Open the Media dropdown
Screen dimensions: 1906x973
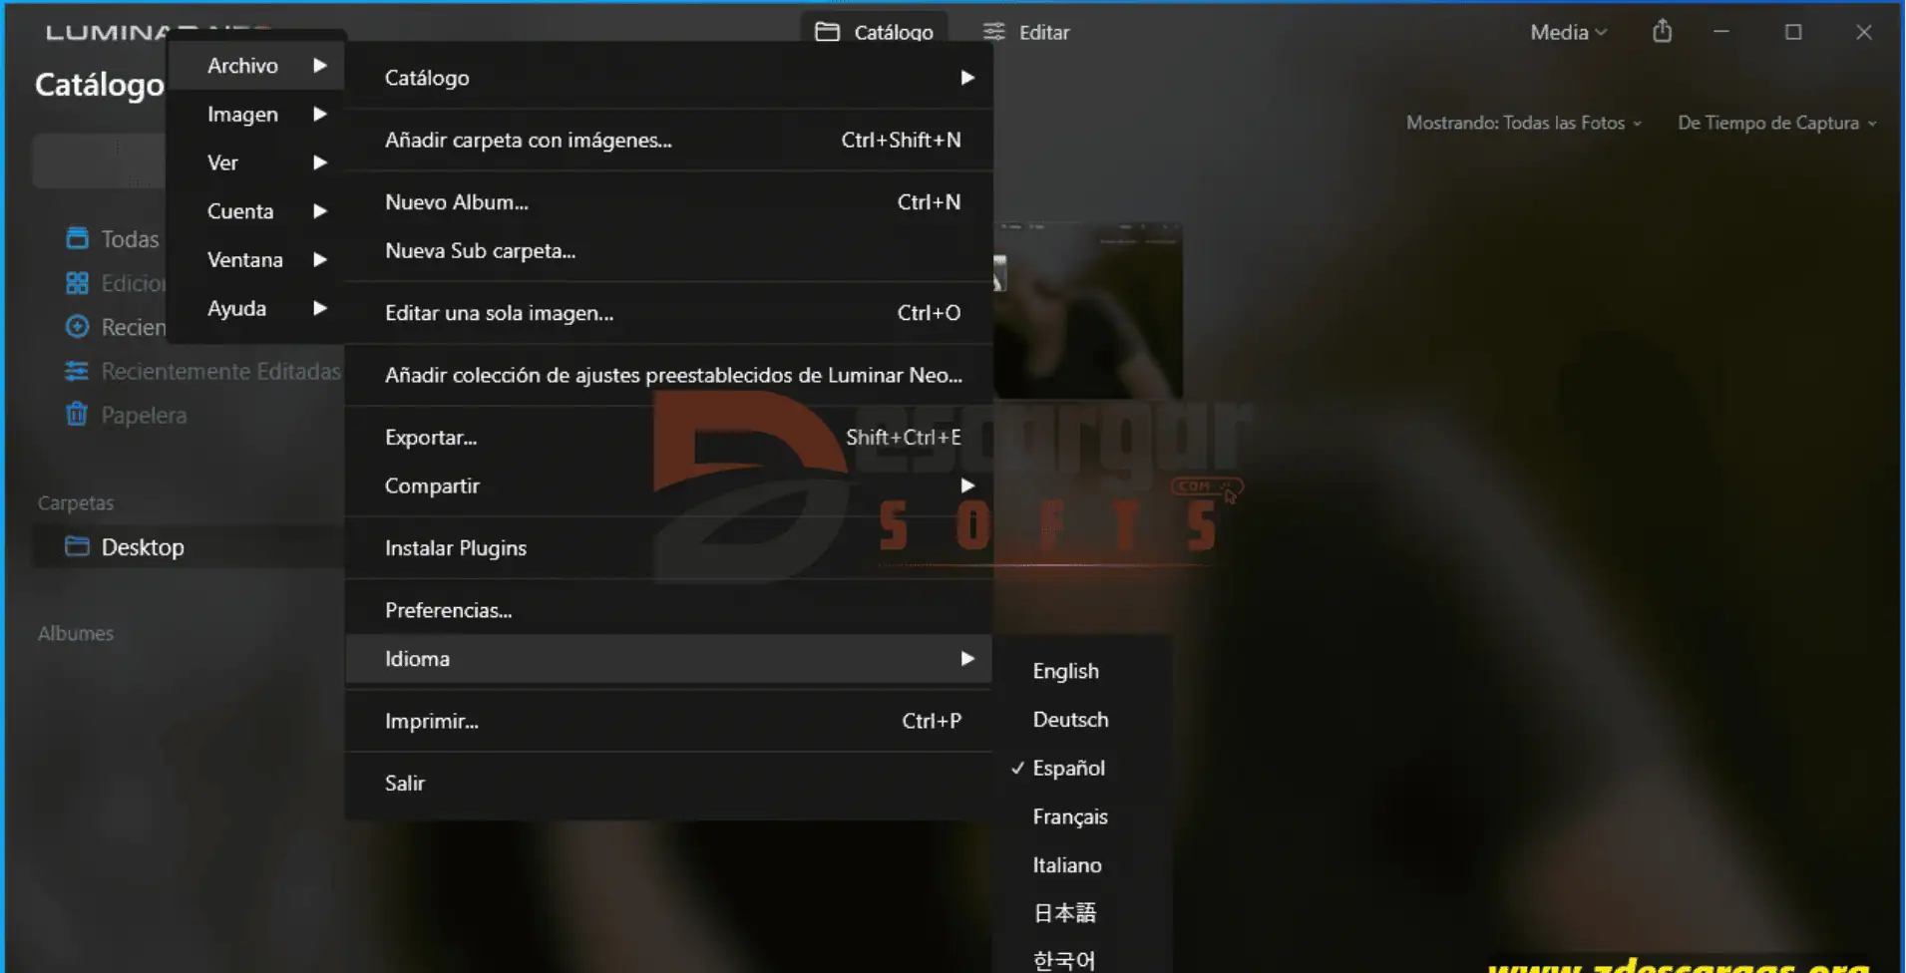point(1568,32)
